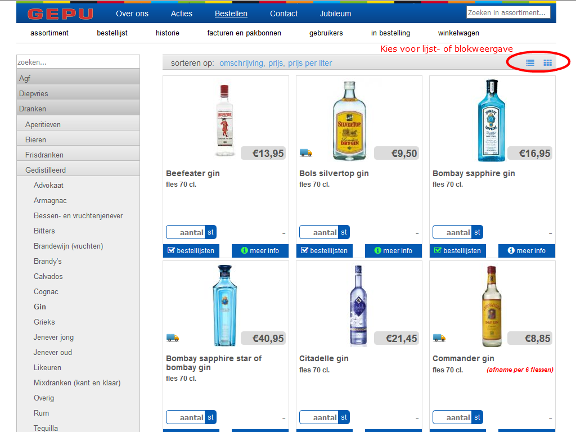576x432 pixels.
Task: Focus aantal field for Commander gin
Action: point(452,417)
